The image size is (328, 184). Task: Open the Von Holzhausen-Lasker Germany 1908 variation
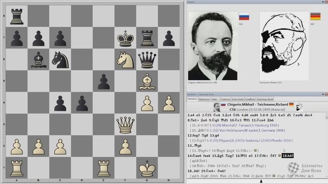237,130
